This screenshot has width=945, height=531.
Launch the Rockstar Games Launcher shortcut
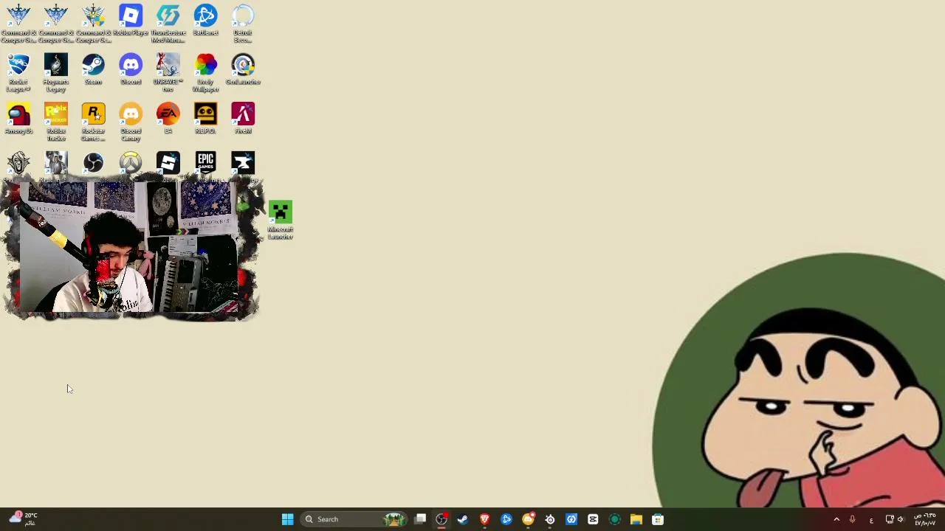93,122
